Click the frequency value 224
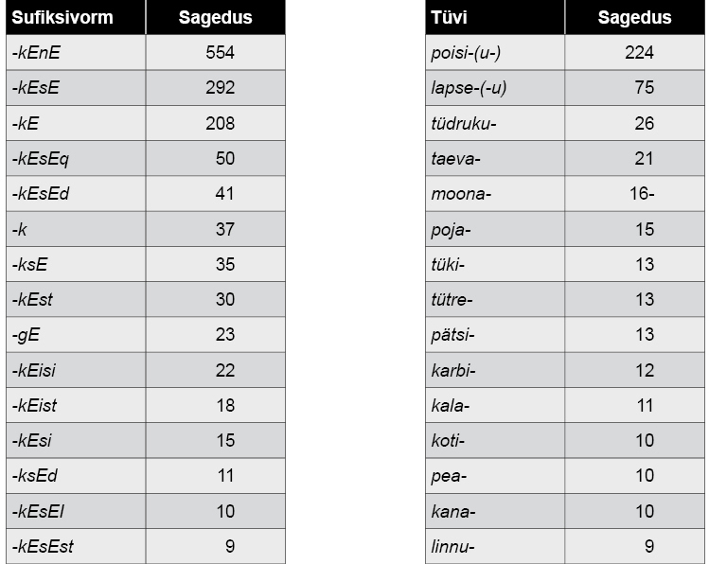This screenshot has width=709, height=564. 639,53
